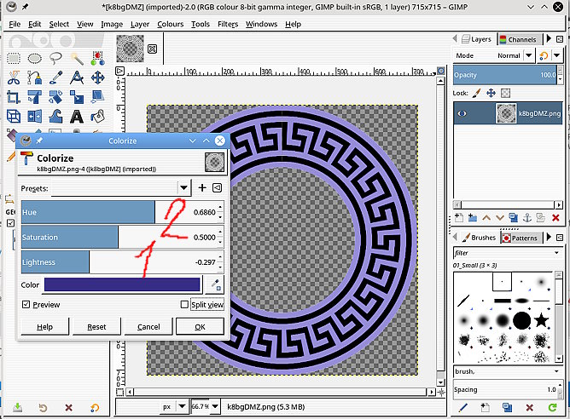
Task: Select the Shear tool
Action: (x=97, y=97)
